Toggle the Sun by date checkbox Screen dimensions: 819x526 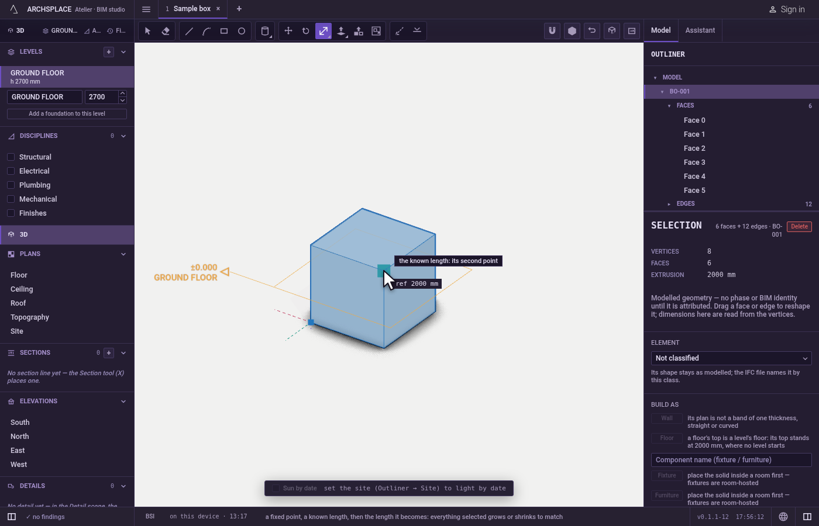pyautogui.click(x=276, y=489)
